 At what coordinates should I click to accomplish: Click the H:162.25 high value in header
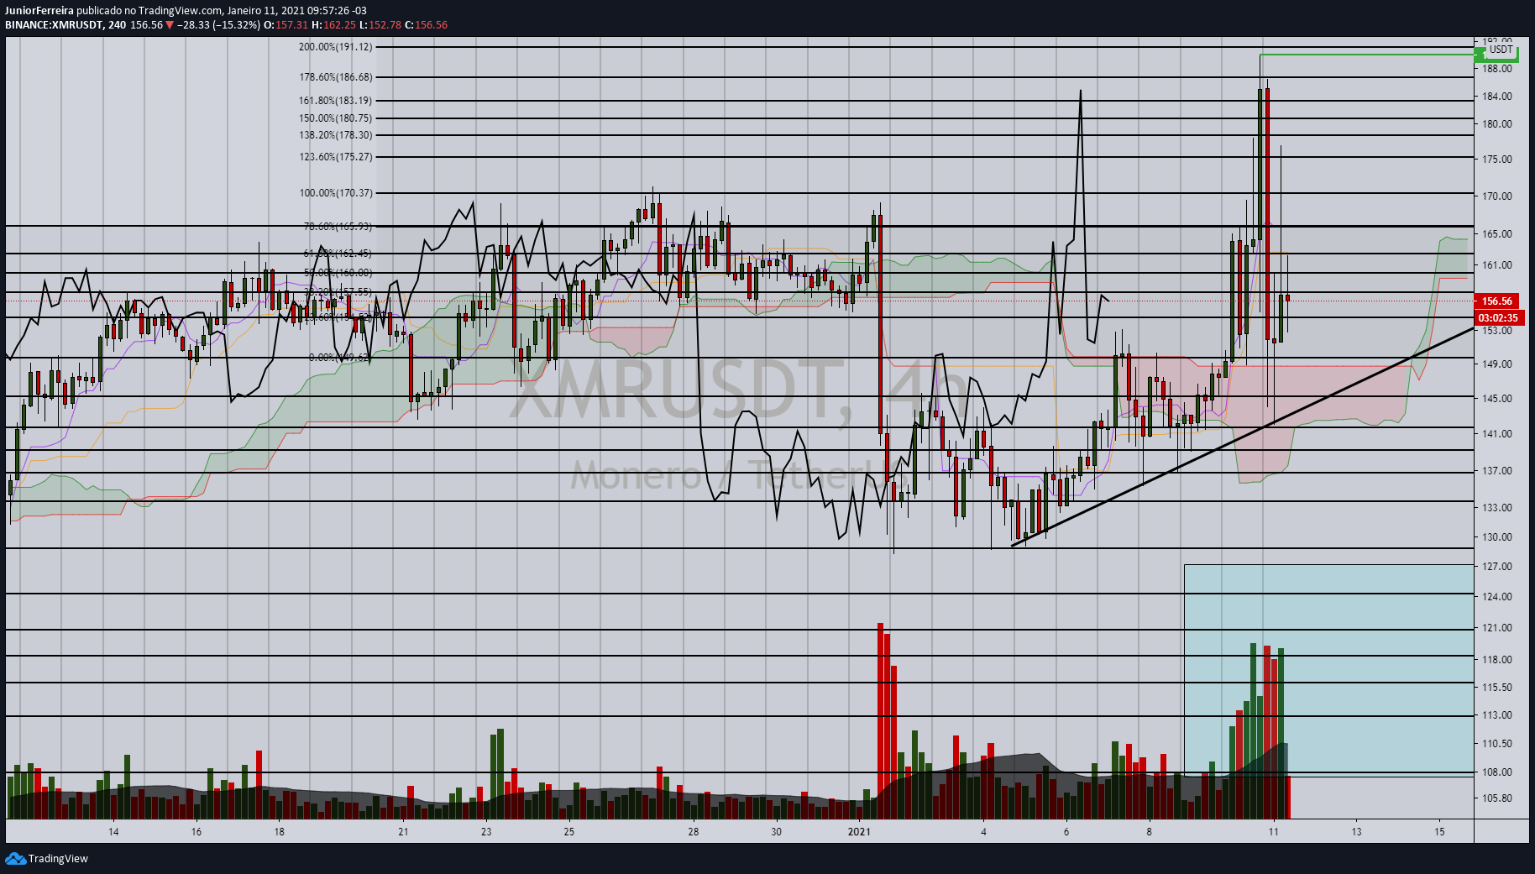[334, 25]
